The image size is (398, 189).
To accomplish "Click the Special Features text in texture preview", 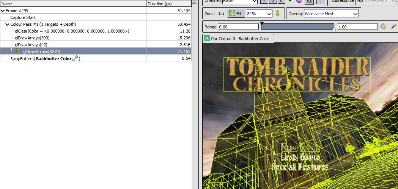I will pyautogui.click(x=300, y=167).
